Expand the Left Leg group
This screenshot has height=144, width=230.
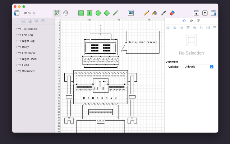click(16, 35)
